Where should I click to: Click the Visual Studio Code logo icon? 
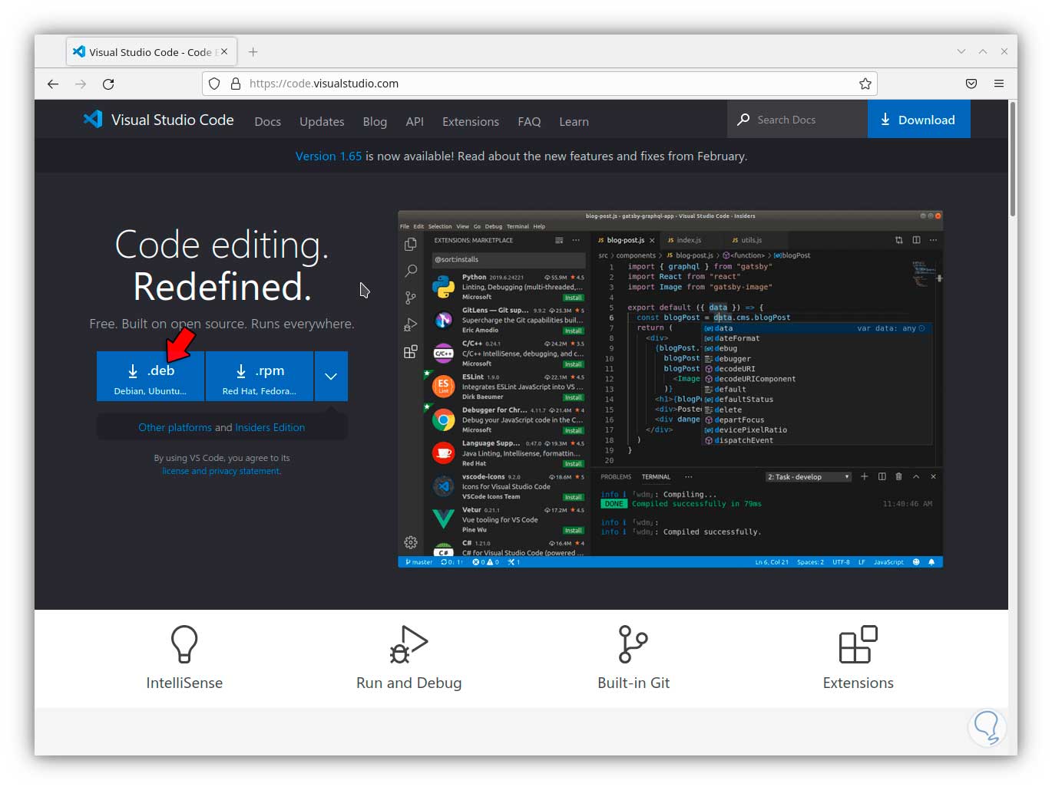[x=93, y=119]
